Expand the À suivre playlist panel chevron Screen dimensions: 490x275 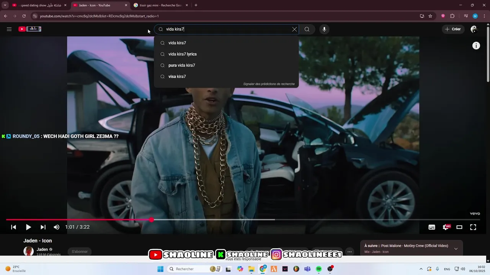tap(456, 249)
